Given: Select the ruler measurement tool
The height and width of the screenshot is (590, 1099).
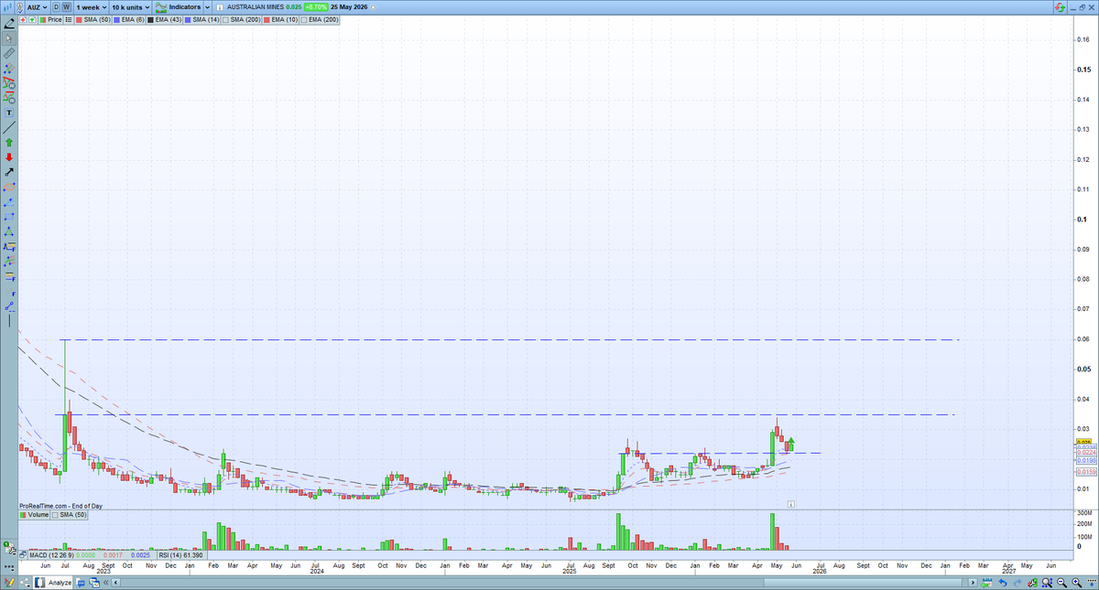Looking at the screenshot, I should point(9,53).
